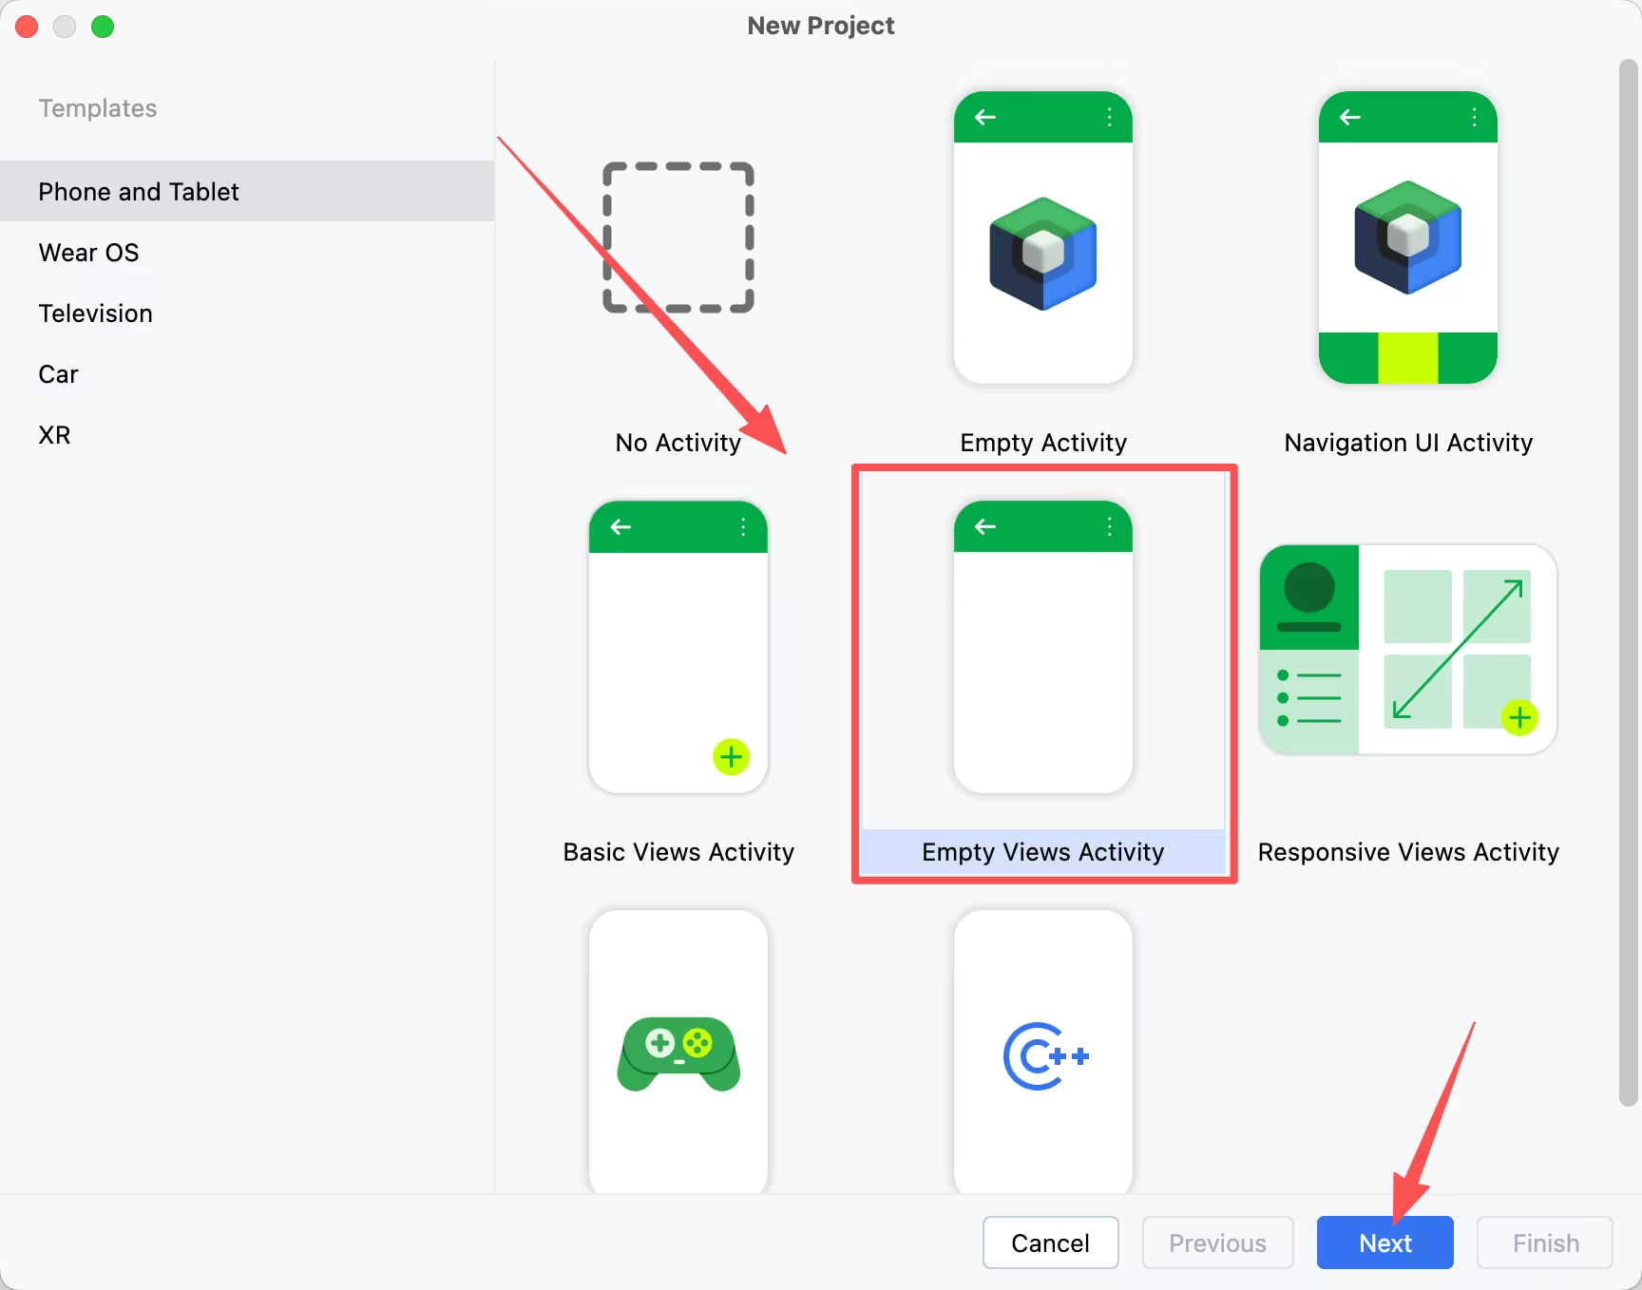Pick the game controller template icon
The width and height of the screenshot is (1642, 1290).
click(678, 1053)
